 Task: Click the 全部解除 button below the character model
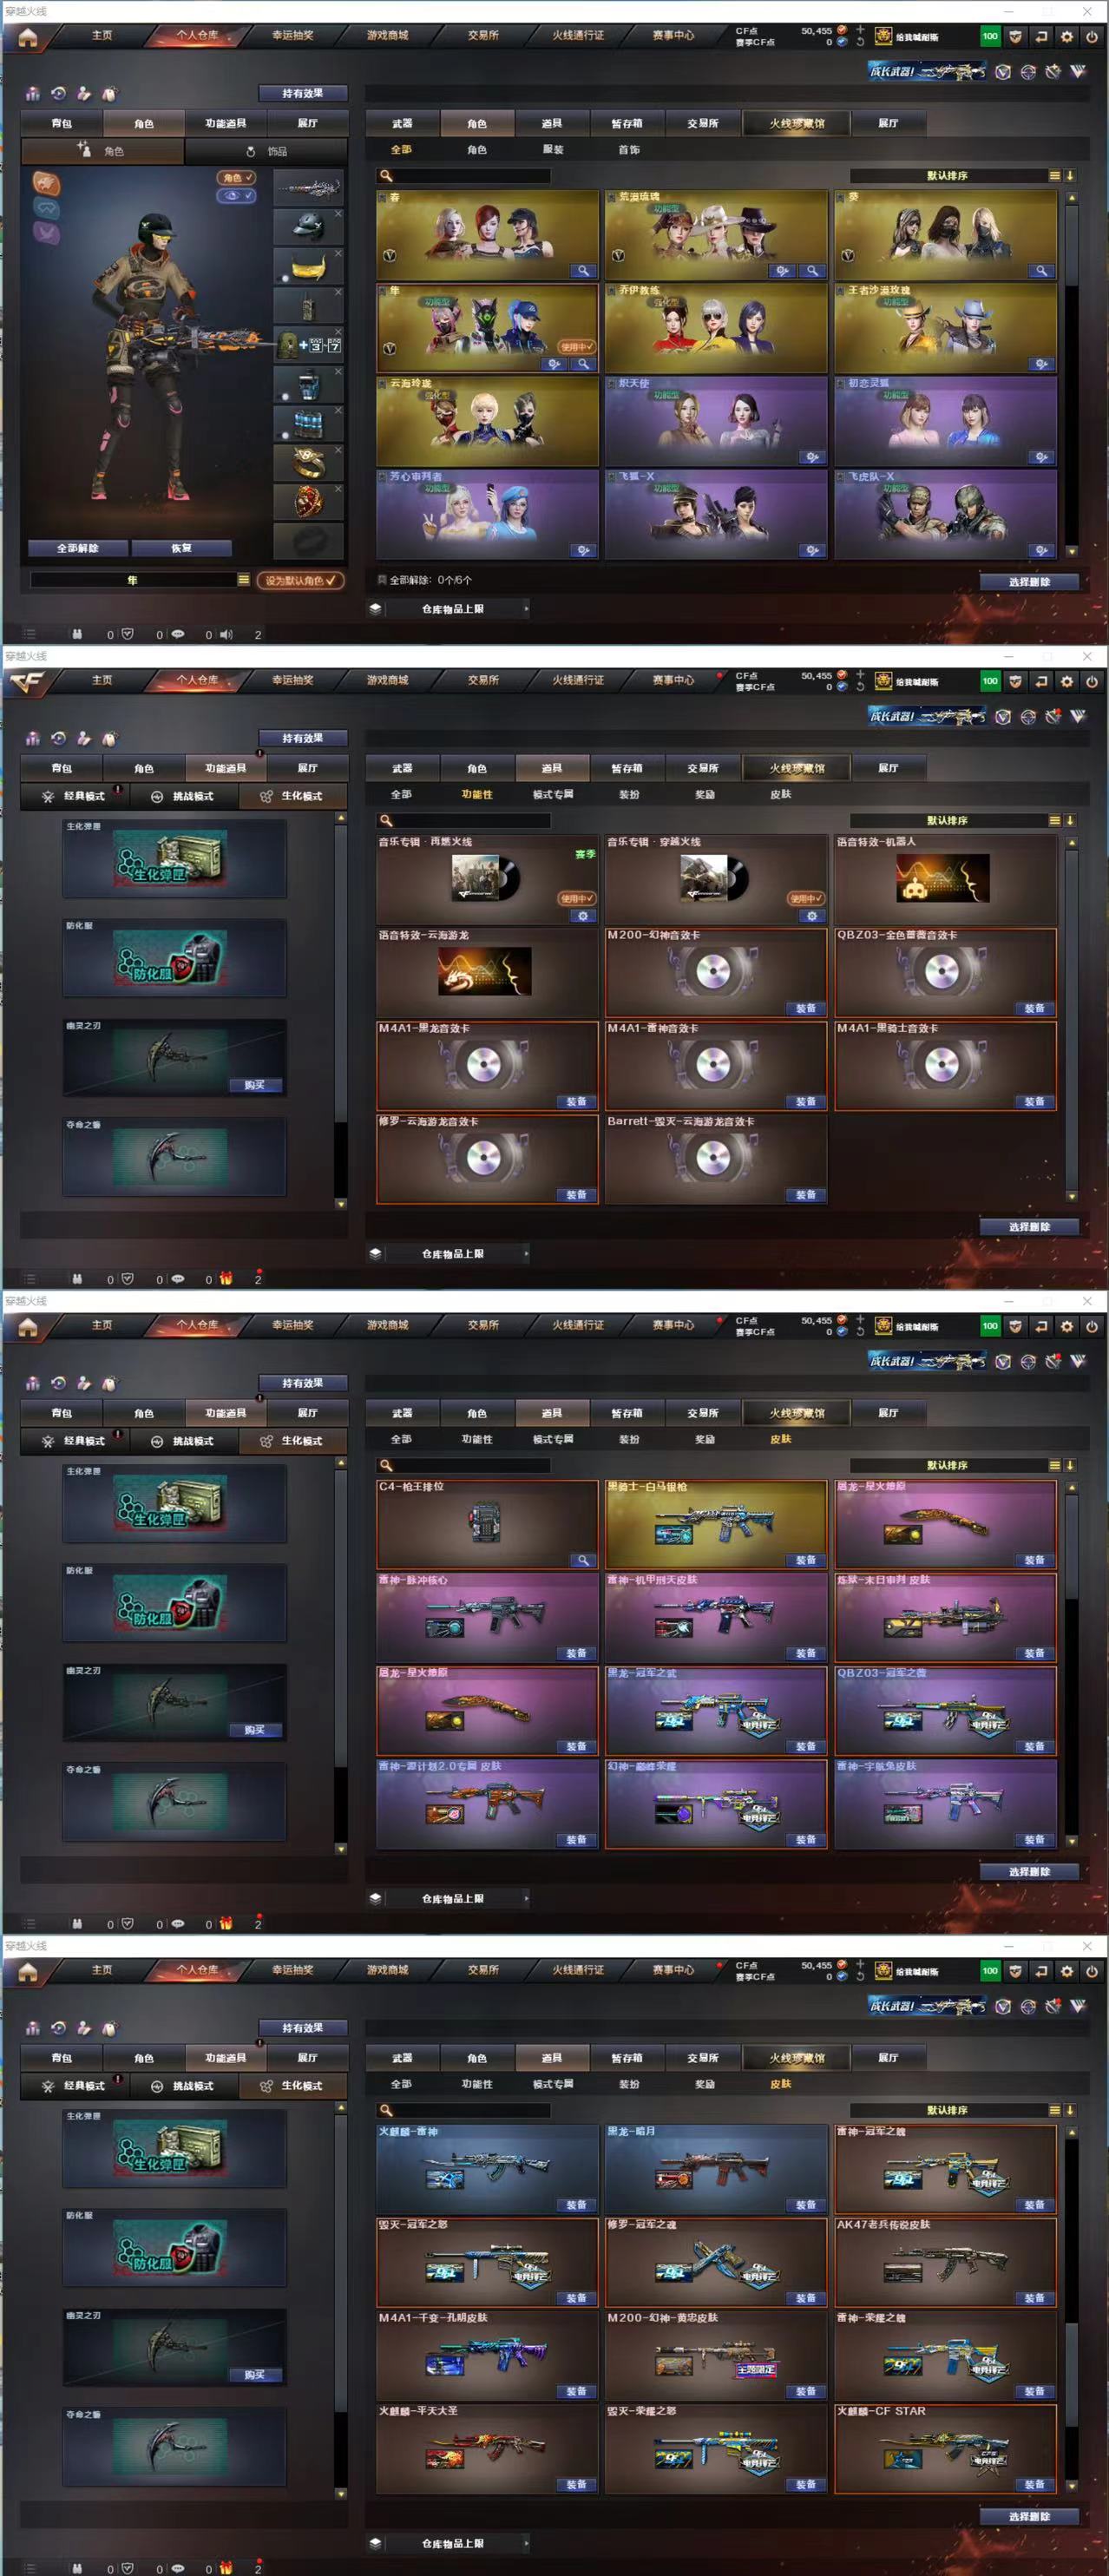coord(78,548)
